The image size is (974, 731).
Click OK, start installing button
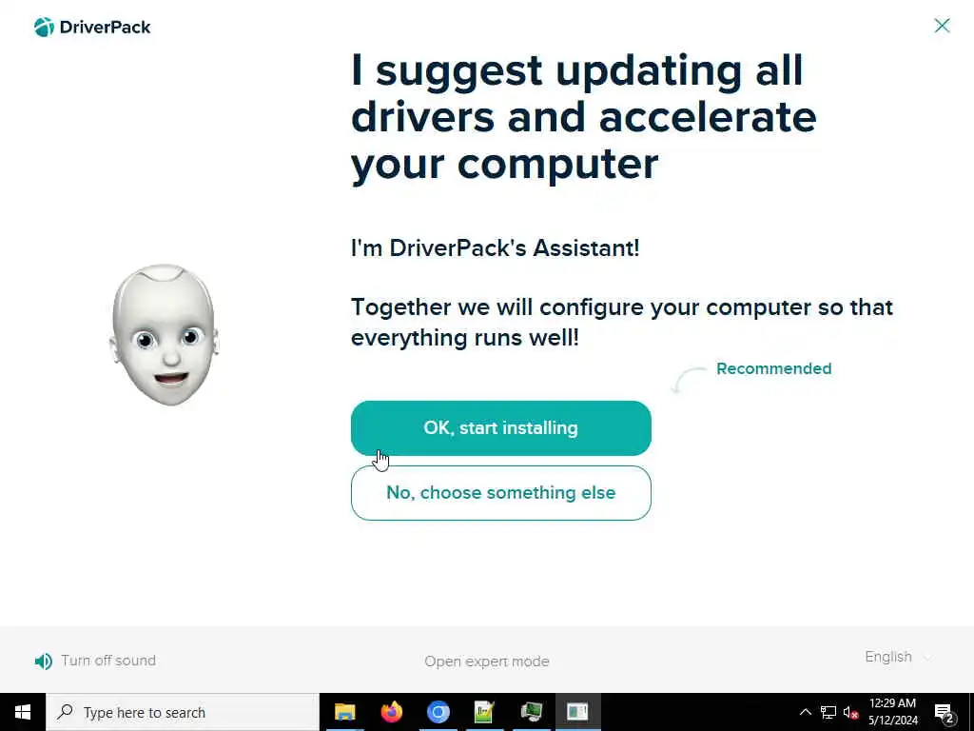pos(500,427)
